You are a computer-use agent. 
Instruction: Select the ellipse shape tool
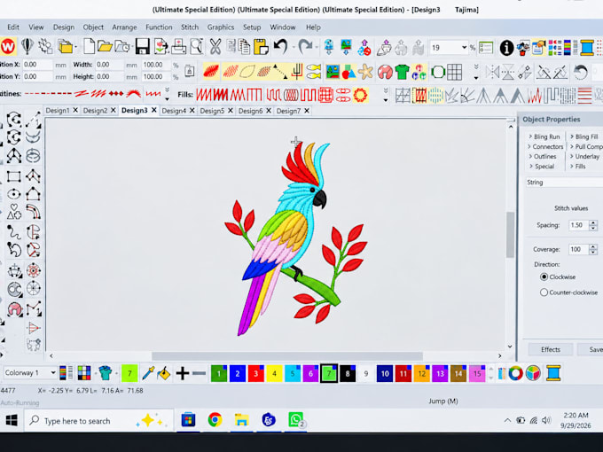coord(14,194)
